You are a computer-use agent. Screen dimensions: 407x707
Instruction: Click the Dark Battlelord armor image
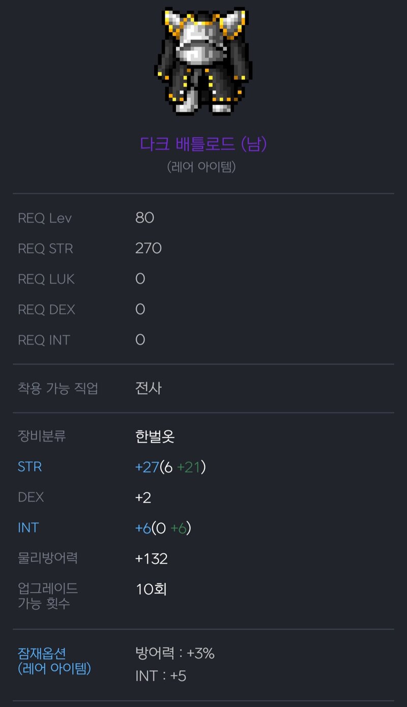point(203,61)
